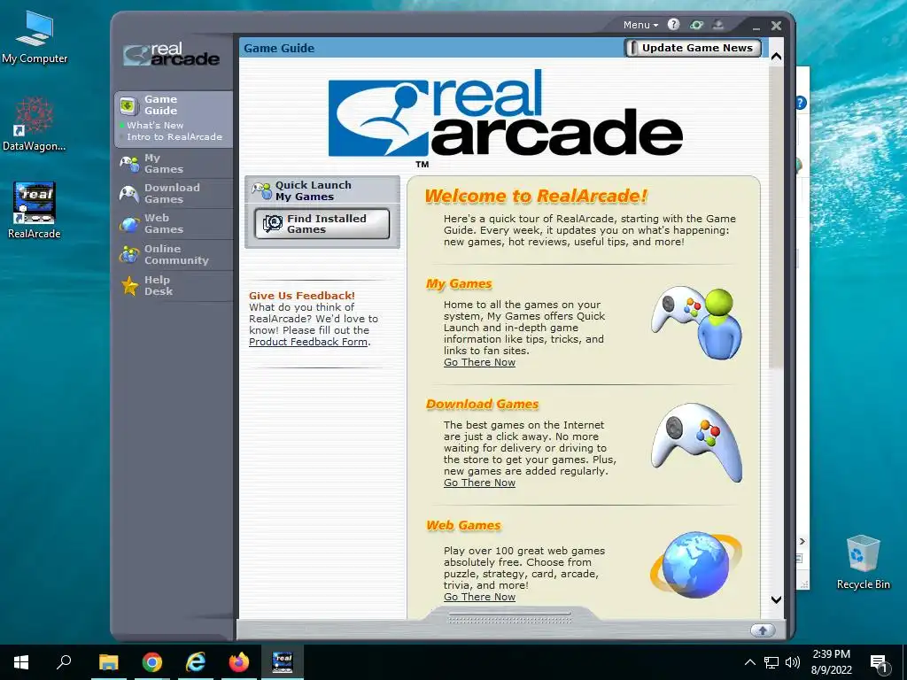Click the Web Games globe sidebar icon
The width and height of the screenshot is (907, 680).
pyautogui.click(x=129, y=224)
